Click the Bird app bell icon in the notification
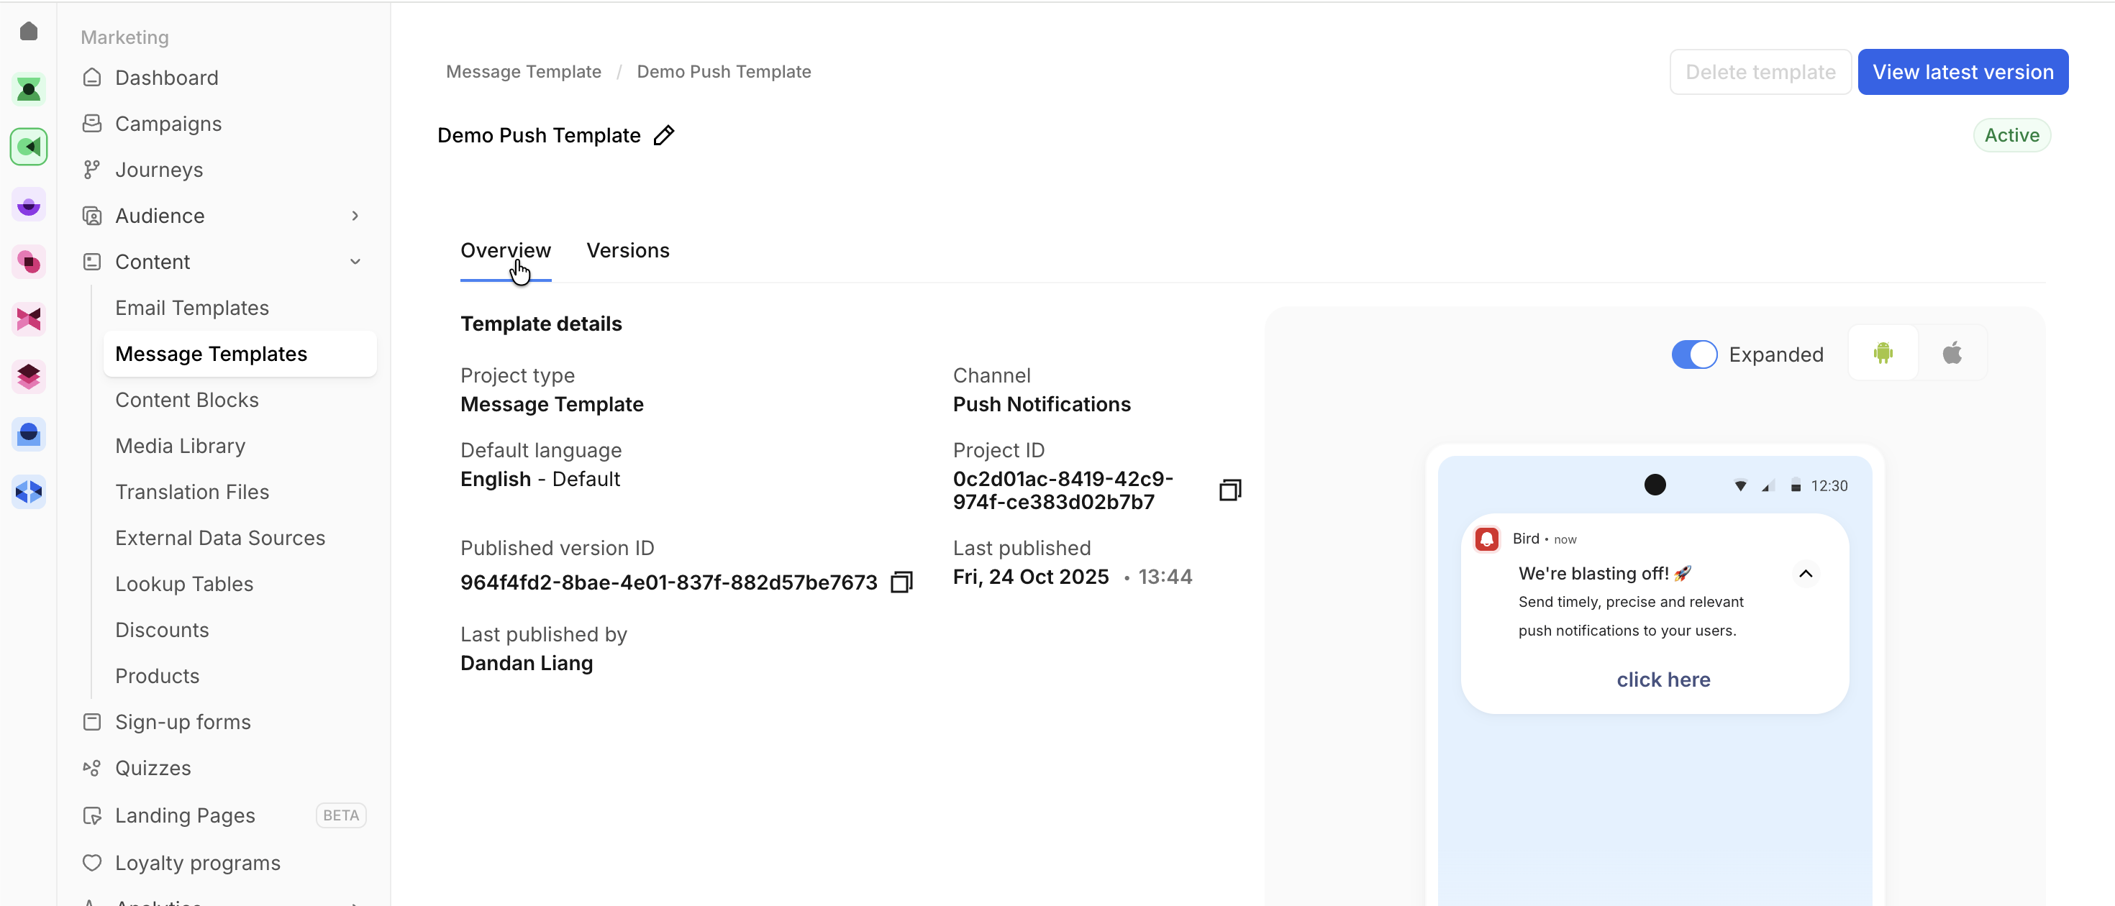Image resolution: width=2115 pixels, height=906 pixels. (1487, 539)
